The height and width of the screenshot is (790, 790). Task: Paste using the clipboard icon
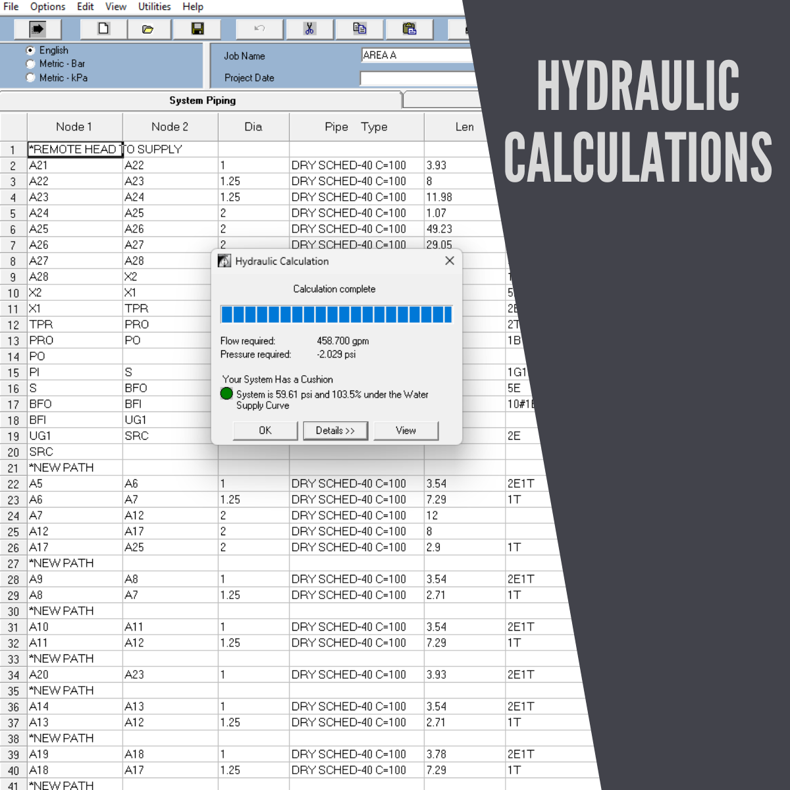(409, 29)
